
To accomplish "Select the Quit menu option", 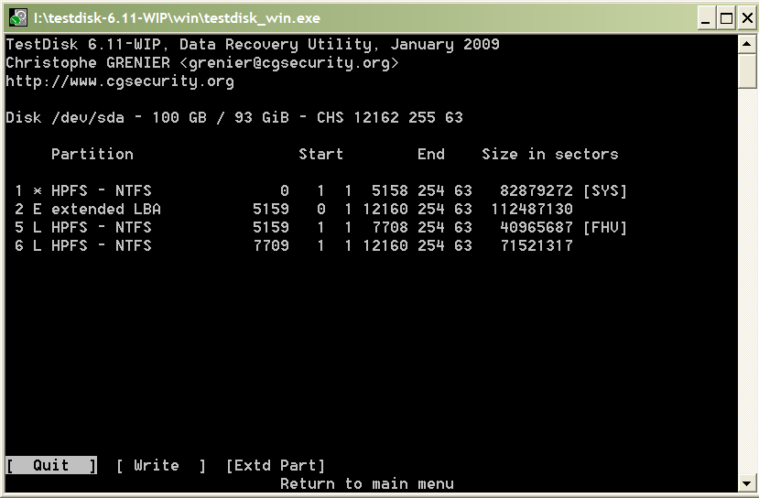I will coord(51,465).
